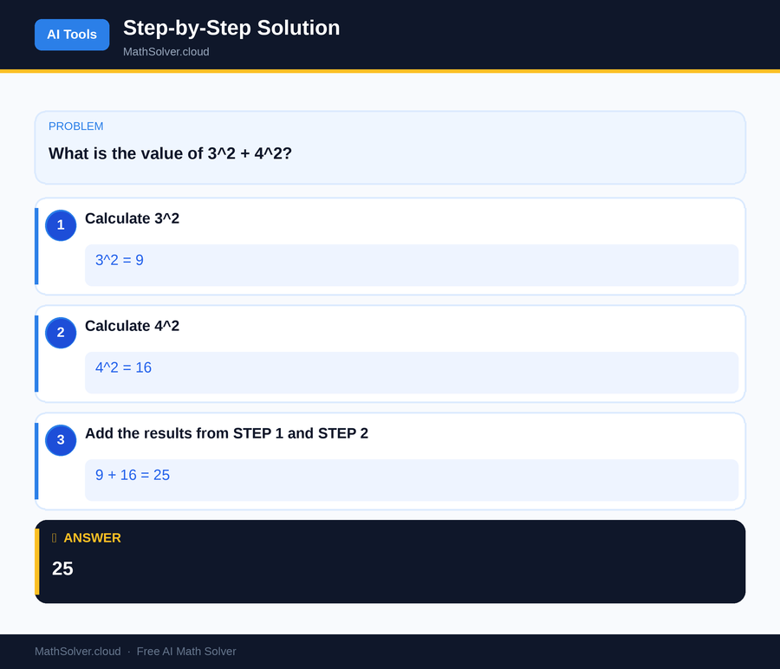Click the AI Tools badge in the header
Screen dimensions: 780x669
pyautogui.click(x=72, y=35)
